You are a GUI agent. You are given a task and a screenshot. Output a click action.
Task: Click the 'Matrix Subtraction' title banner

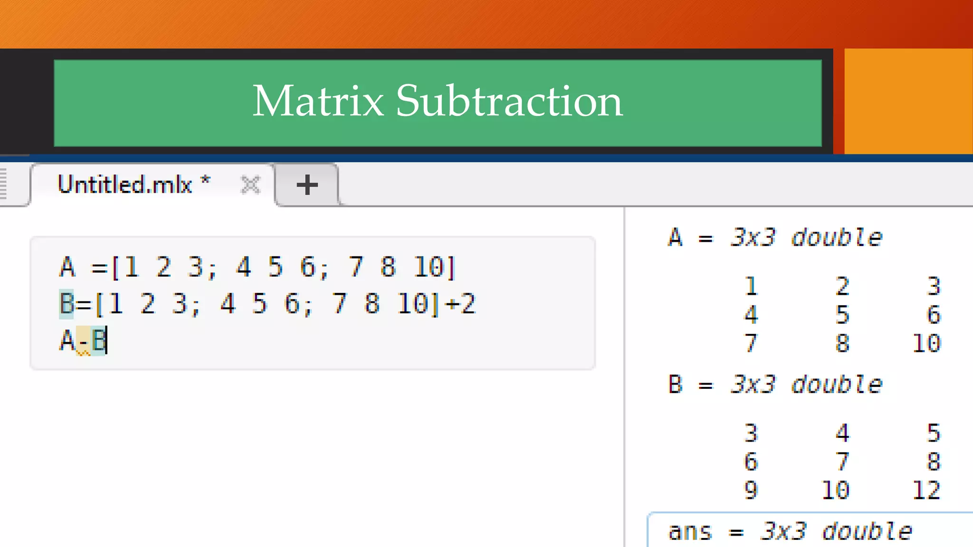tap(438, 103)
